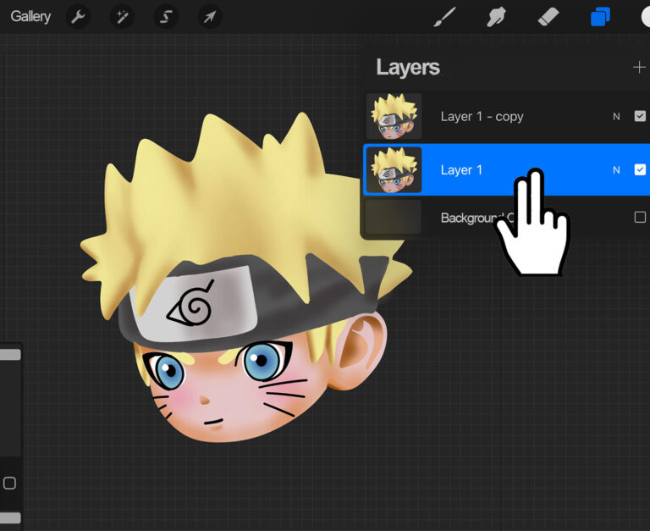This screenshot has height=531, width=650.
Task: Toggle Background Color layer visibility
Action: [640, 217]
